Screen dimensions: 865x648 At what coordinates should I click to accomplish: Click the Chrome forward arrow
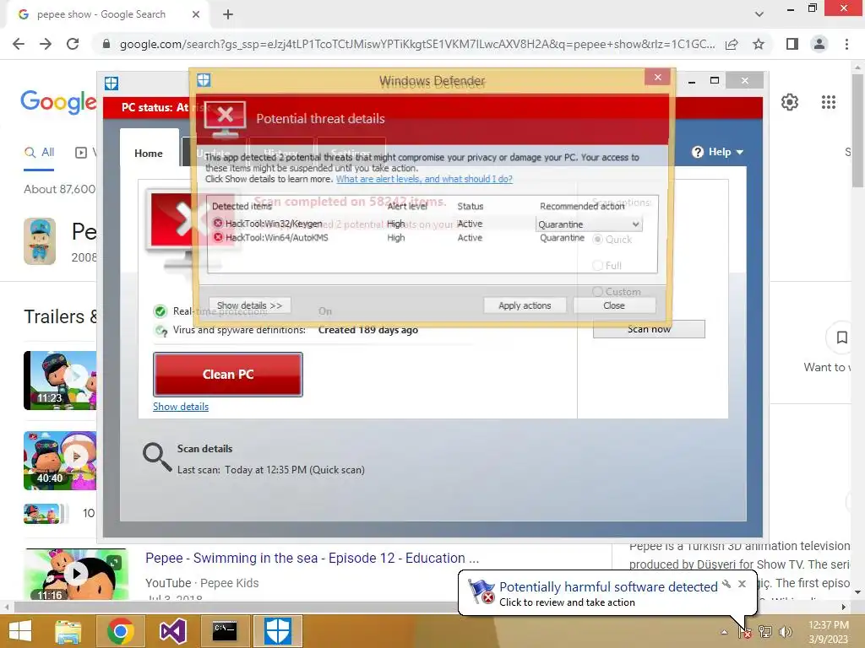(x=46, y=44)
